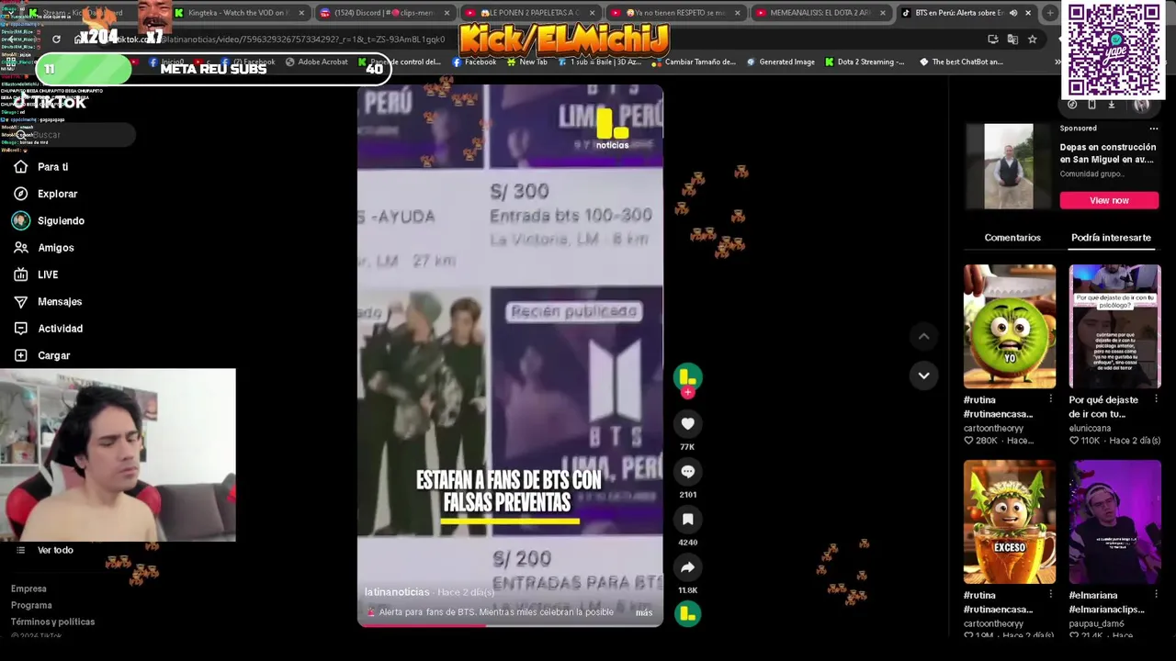Open the latinanoticias profile avatar beside the video
The width and height of the screenshot is (1176, 661).
[x=687, y=376]
